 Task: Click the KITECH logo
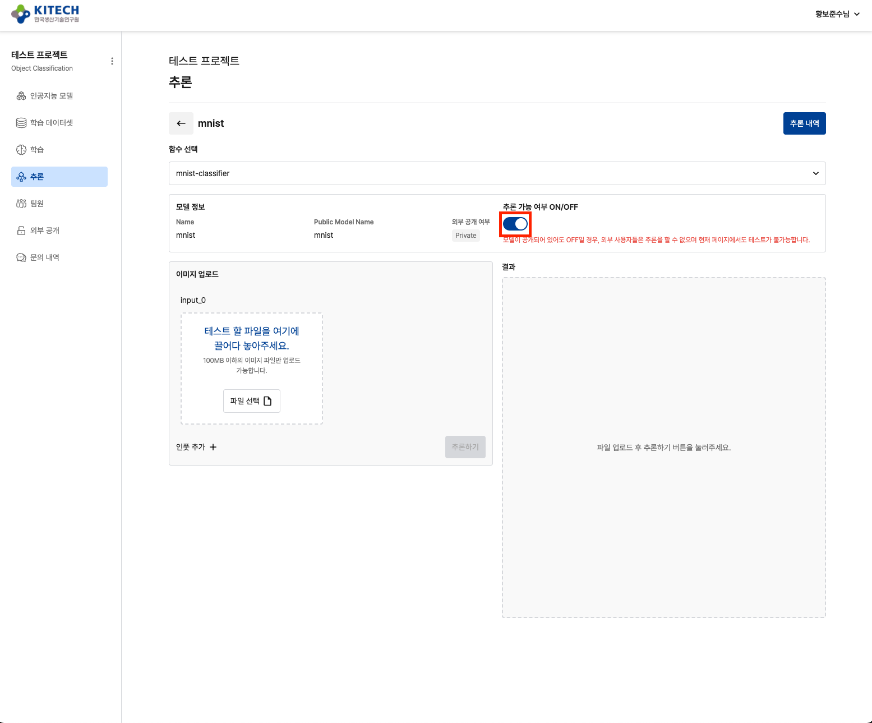pos(45,14)
